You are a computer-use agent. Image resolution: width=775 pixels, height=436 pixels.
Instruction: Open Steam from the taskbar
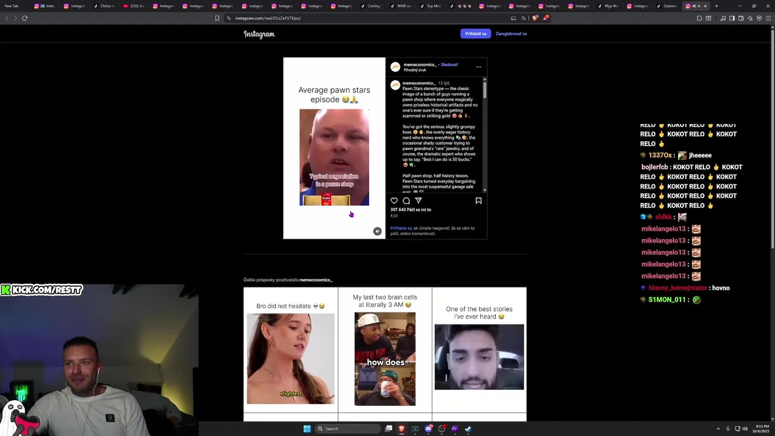point(468,429)
